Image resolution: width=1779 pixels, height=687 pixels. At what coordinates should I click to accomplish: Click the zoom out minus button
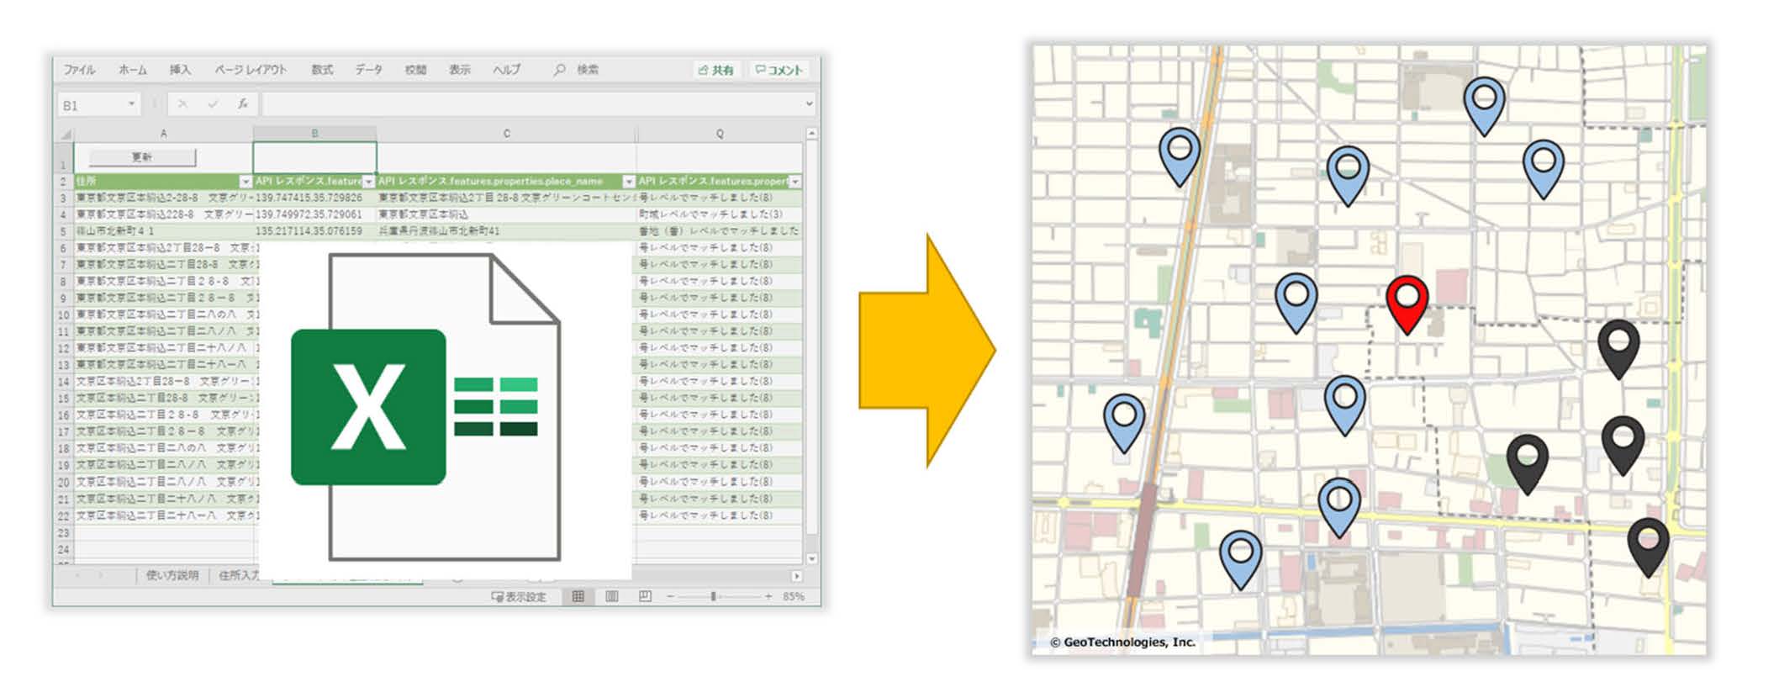point(671,597)
